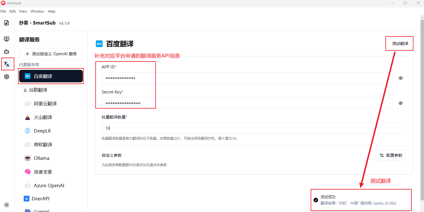Click the Aliyun cloud icon
Screen dimensions: 424x212
click(28, 104)
